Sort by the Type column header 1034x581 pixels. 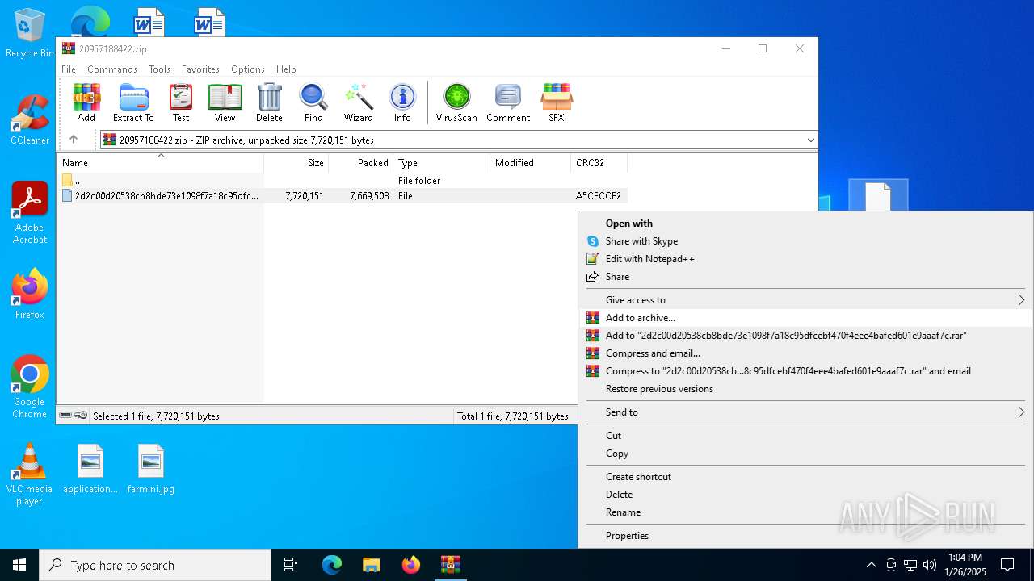tap(441, 163)
